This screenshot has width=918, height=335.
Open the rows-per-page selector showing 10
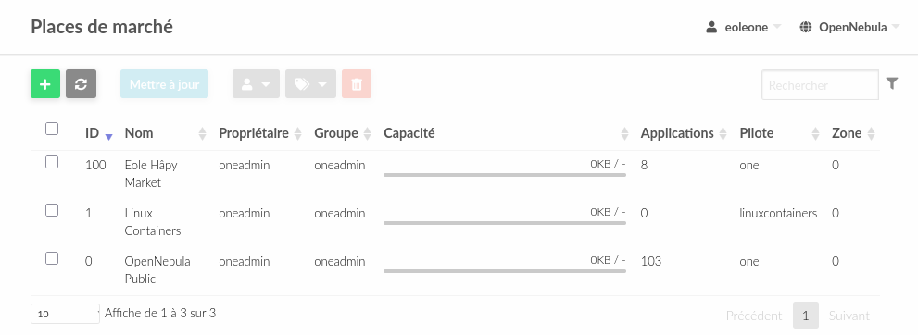point(66,314)
